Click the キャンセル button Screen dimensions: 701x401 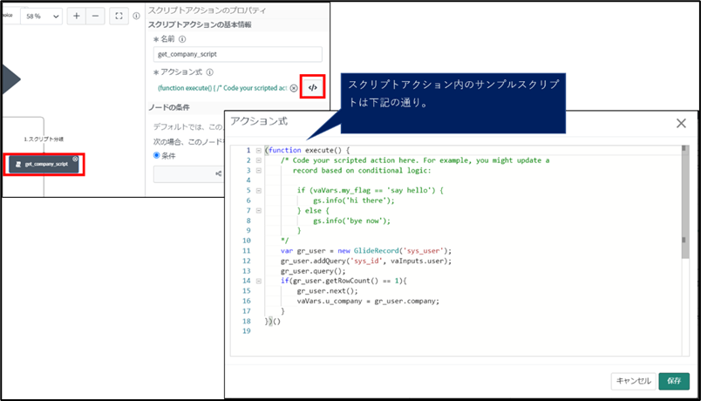[x=633, y=381]
